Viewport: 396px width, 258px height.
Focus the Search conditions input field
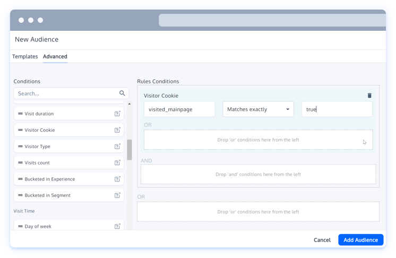tap(66, 93)
